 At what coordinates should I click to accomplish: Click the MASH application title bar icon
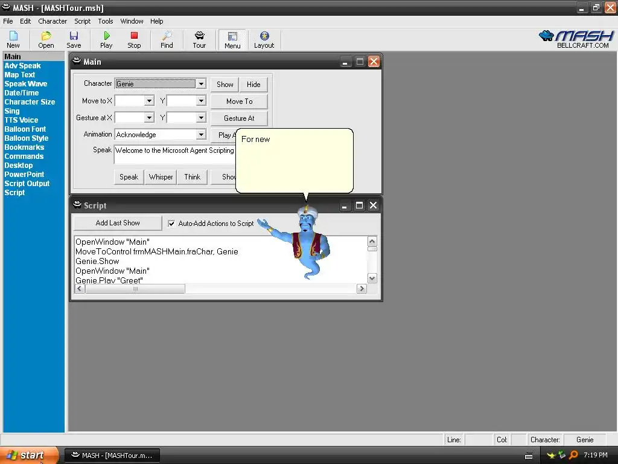[x=6, y=7]
